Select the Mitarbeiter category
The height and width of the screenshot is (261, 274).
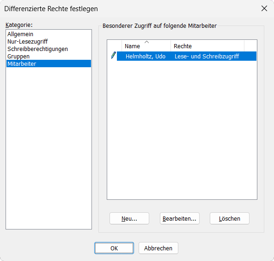(49, 64)
